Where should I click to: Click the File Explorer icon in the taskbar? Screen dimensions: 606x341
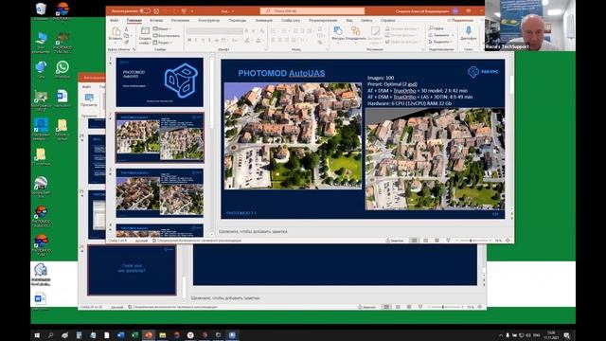(x=162, y=335)
